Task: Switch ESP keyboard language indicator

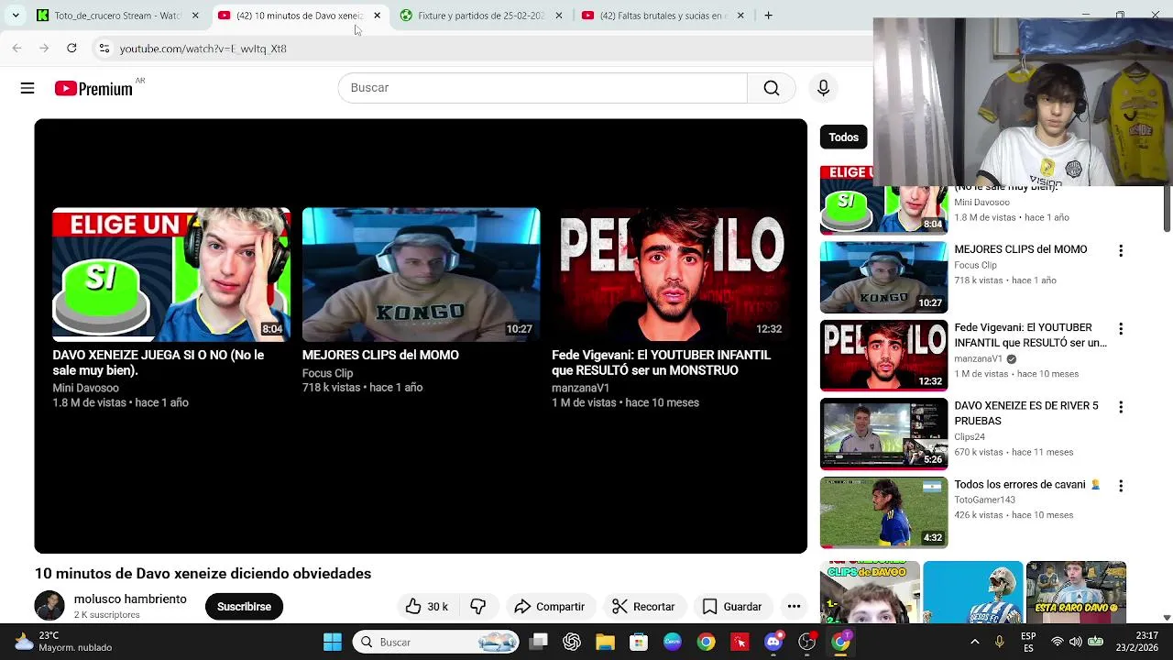Action: (x=1028, y=642)
